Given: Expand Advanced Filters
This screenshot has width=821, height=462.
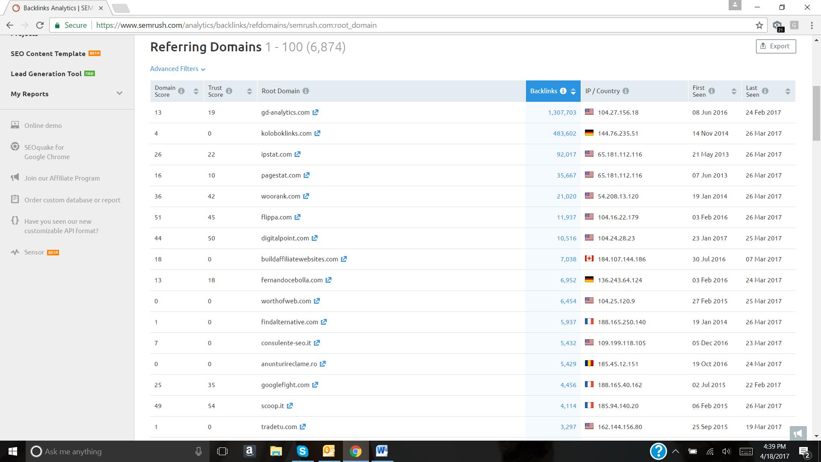Looking at the screenshot, I should tap(177, 69).
